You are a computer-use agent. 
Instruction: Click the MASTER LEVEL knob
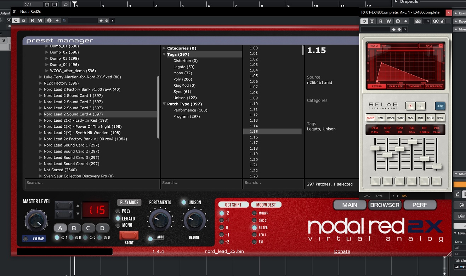(36, 220)
